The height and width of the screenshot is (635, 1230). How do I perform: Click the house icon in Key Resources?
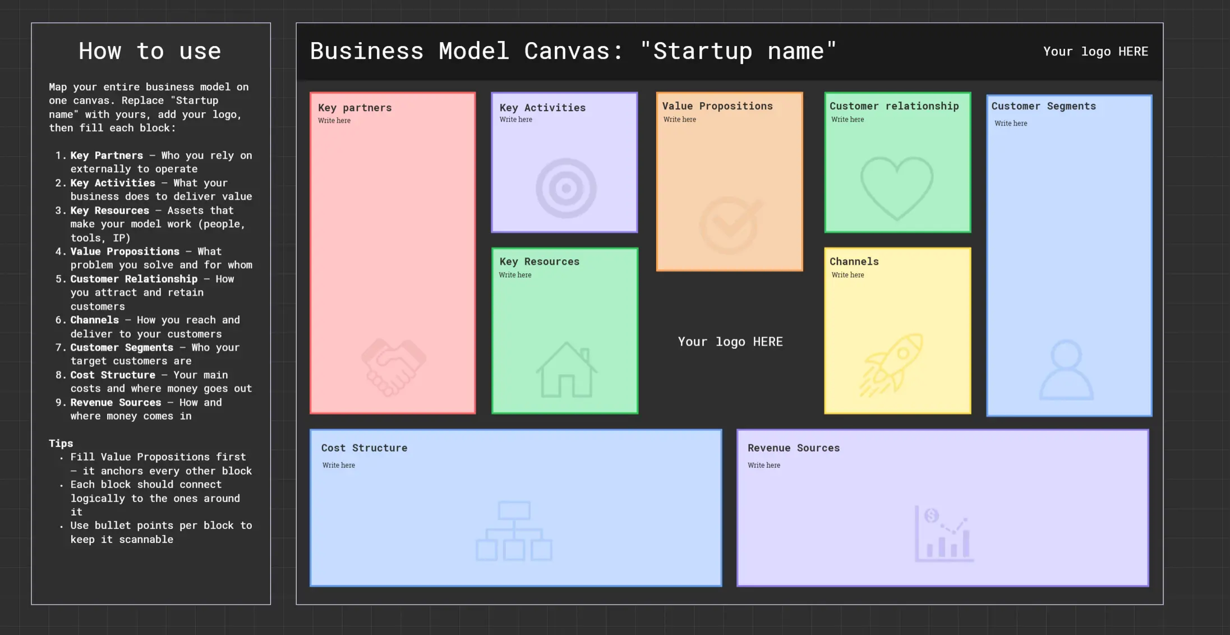[x=566, y=370]
